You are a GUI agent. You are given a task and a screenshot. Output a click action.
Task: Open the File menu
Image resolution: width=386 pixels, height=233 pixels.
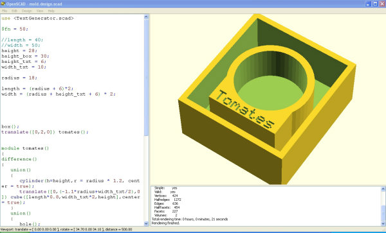point(5,11)
